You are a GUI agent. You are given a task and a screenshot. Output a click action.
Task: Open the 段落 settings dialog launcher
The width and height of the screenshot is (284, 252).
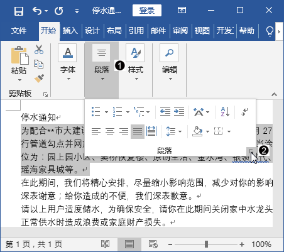[251, 151]
